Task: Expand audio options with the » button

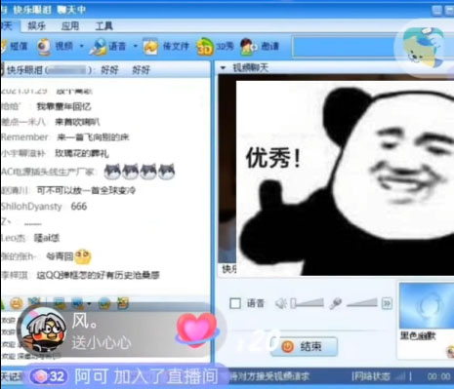Action: pyautogui.click(x=387, y=303)
